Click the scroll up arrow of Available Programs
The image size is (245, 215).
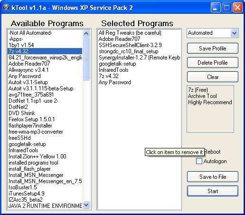click(86, 33)
